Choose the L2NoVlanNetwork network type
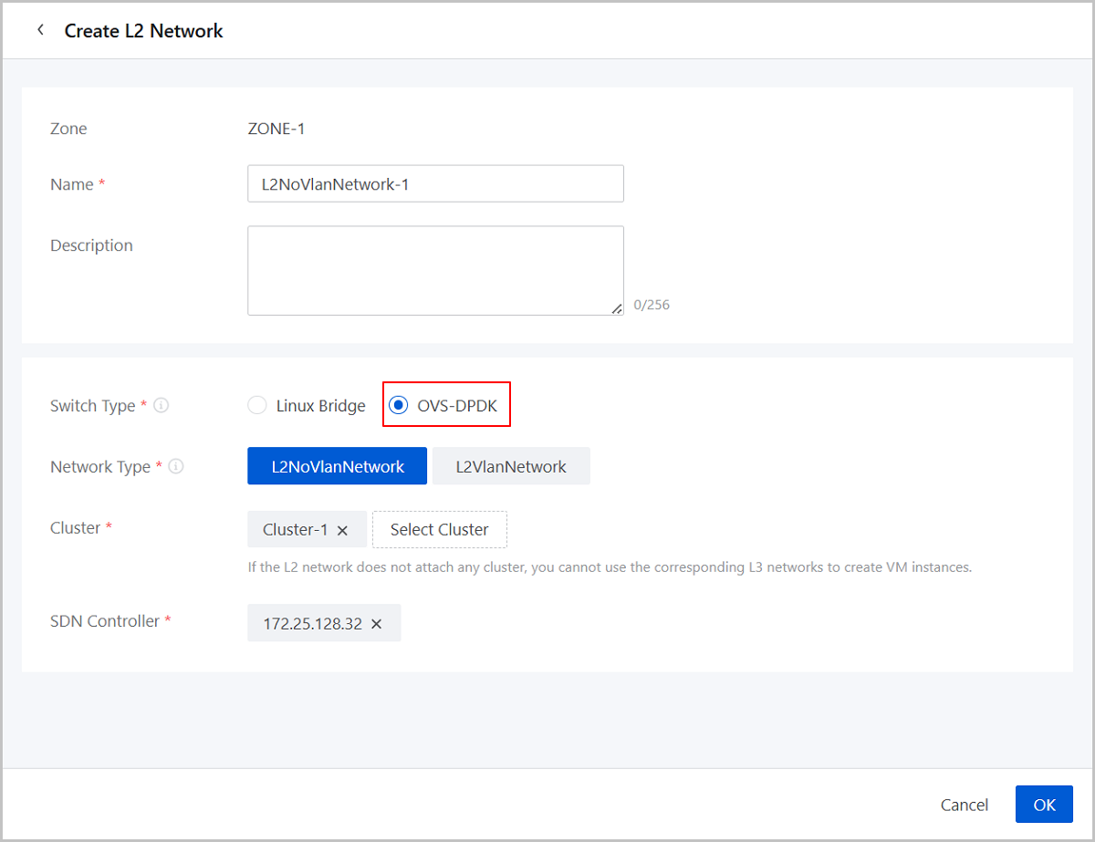The image size is (1095, 842). click(337, 466)
